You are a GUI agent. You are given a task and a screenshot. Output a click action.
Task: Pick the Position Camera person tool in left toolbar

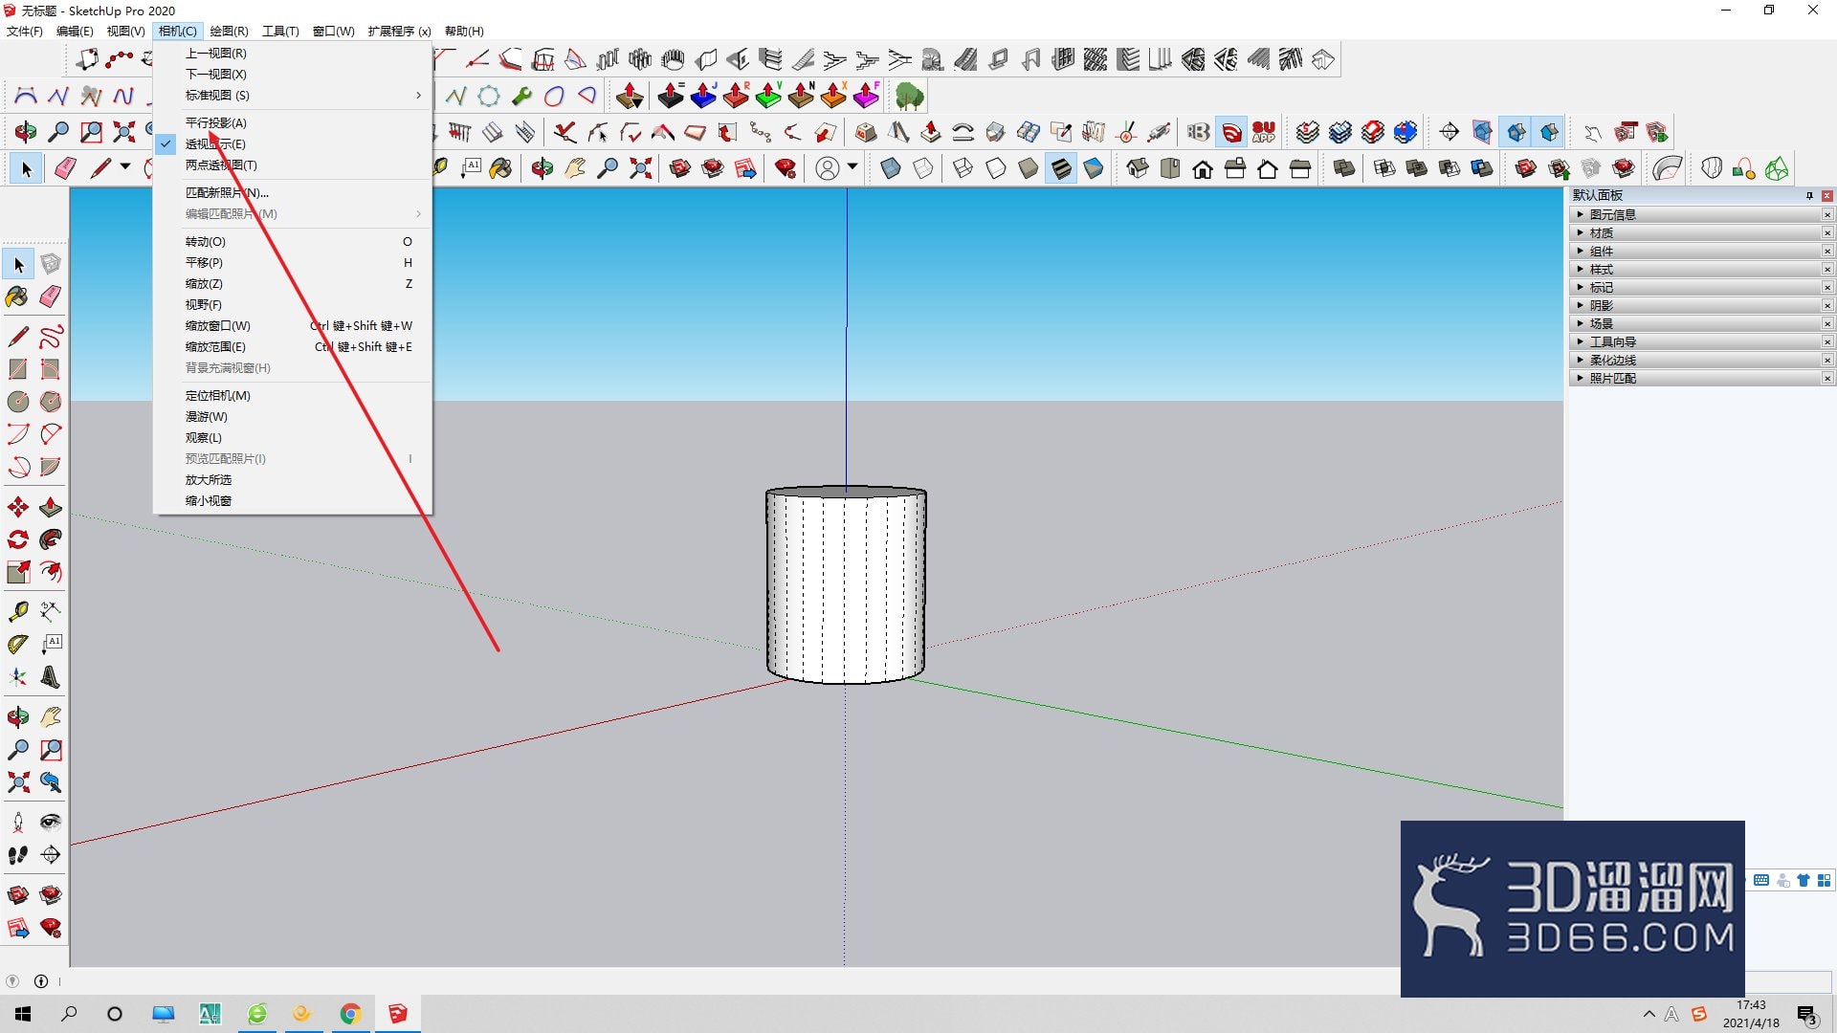click(x=18, y=823)
